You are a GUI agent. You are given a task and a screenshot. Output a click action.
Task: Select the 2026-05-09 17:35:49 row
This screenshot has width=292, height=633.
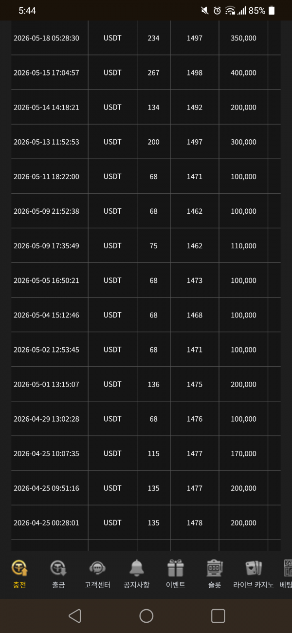[146, 246]
